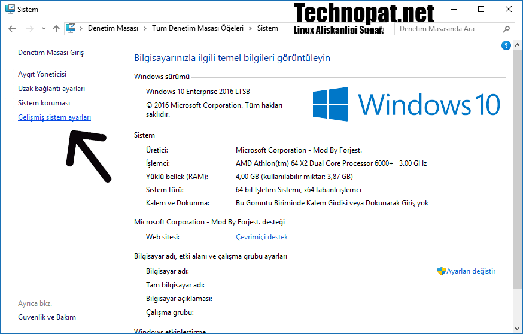Viewport: 523px width, 334px height.
Task: Open Güvenlik ve Bakım link
Action: [47, 317]
